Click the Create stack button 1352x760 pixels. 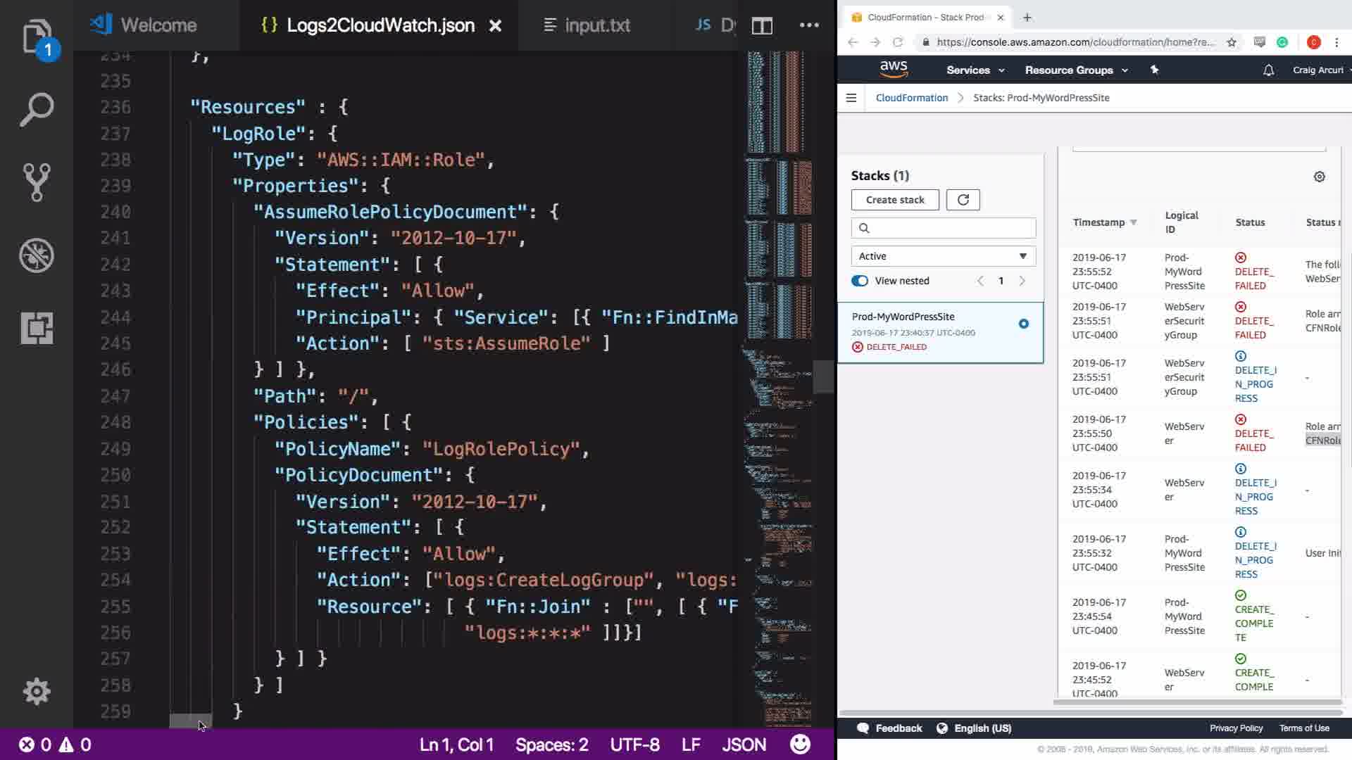(895, 200)
